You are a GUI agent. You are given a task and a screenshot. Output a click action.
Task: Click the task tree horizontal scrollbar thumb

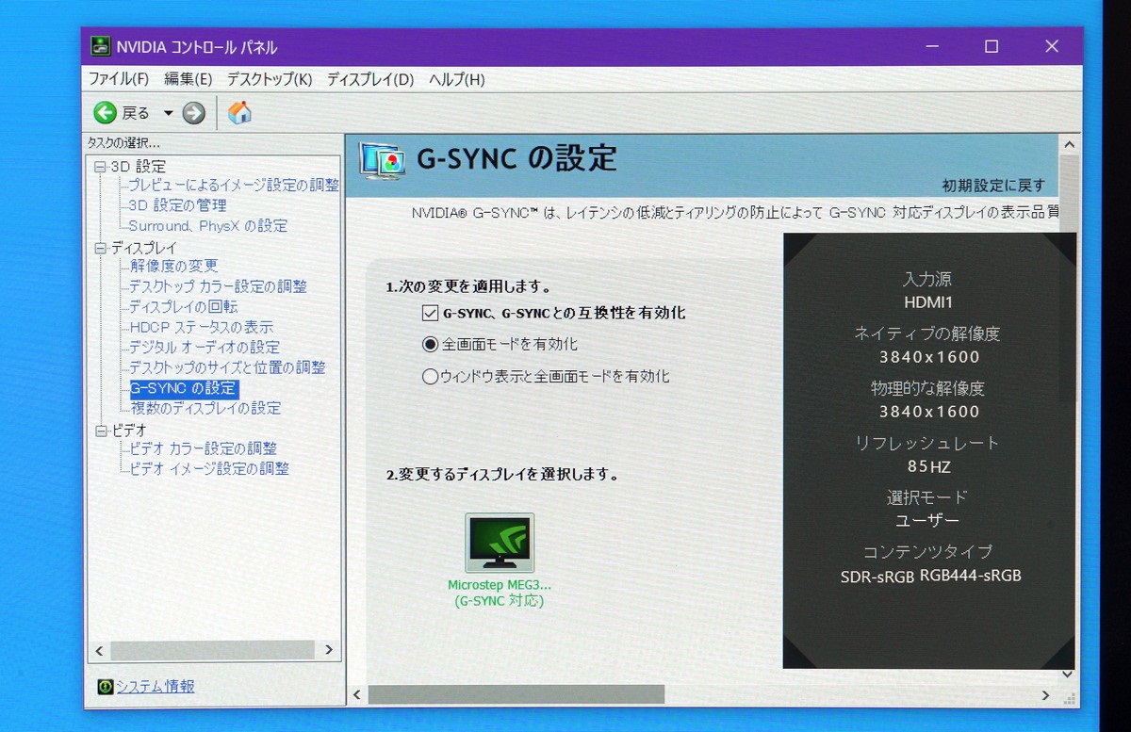click(x=212, y=650)
